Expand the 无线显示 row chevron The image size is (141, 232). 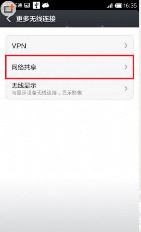click(x=126, y=89)
